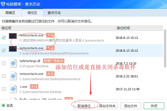This screenshot has height=111, width=167.
Task: Click file icon of the Desktop\motocontacts row
Action: [13, 76]
